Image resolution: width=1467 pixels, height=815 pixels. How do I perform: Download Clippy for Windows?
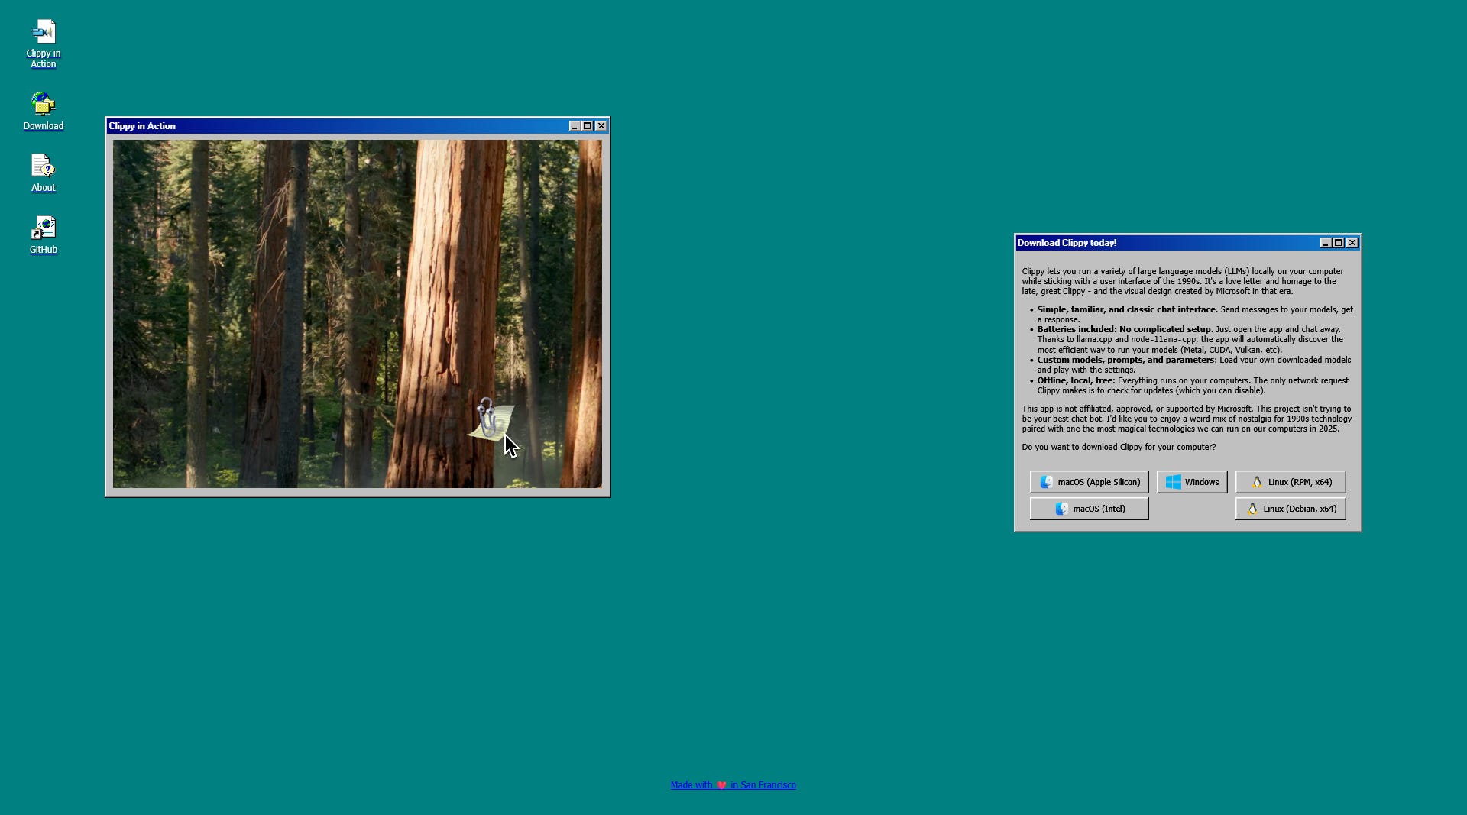point(1192,482)
